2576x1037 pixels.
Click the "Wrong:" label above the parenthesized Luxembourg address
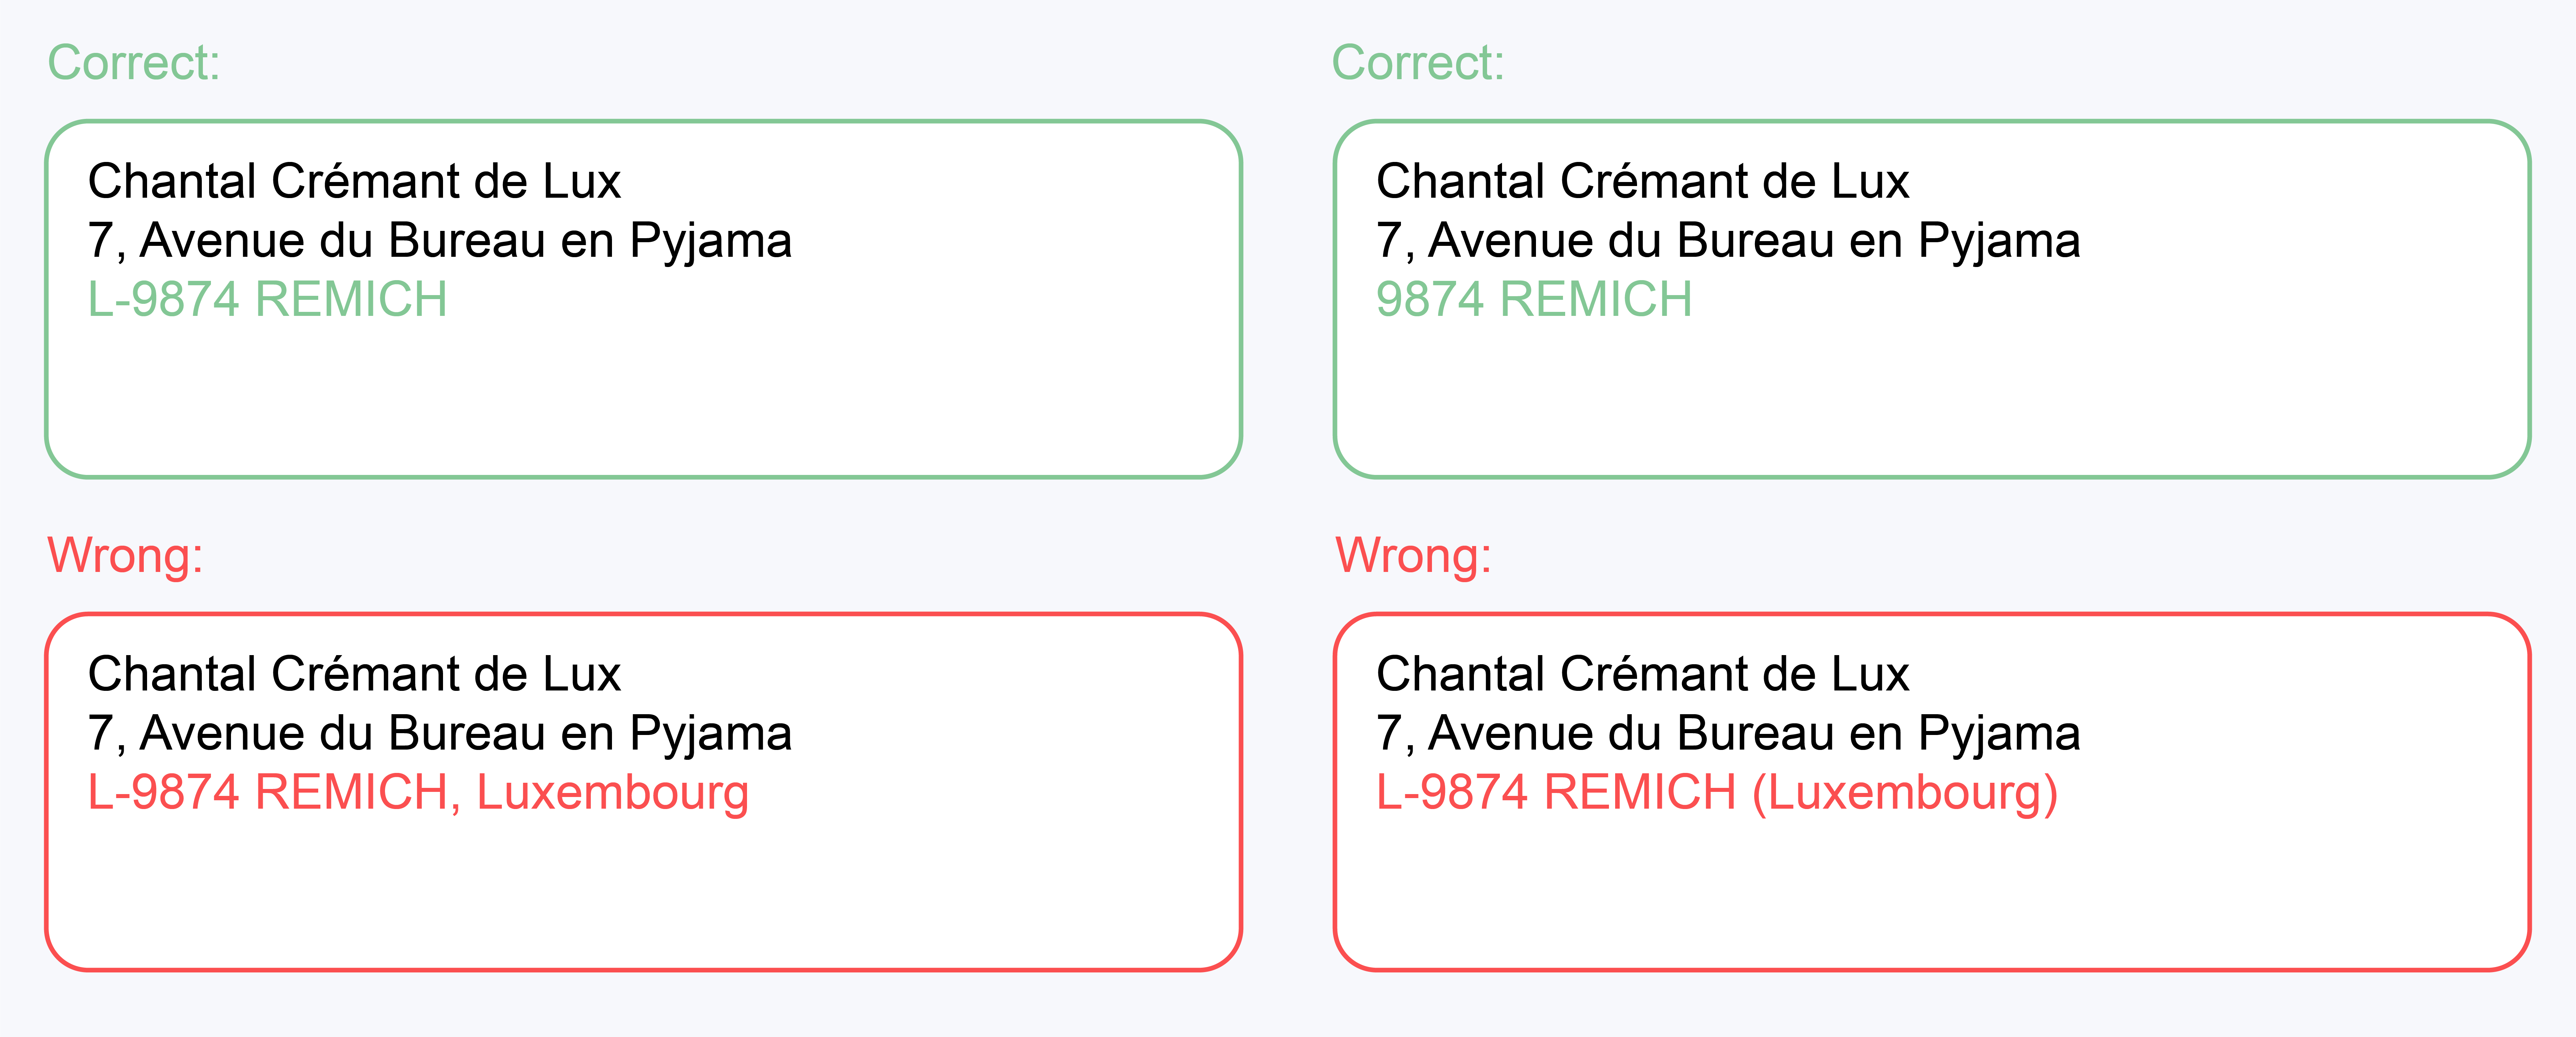click(x=1413, y=555)
